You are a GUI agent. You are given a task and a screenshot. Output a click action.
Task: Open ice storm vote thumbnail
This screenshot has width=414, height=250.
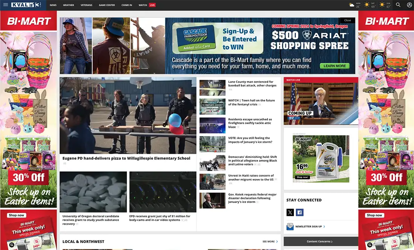click(x=213, y=144)
